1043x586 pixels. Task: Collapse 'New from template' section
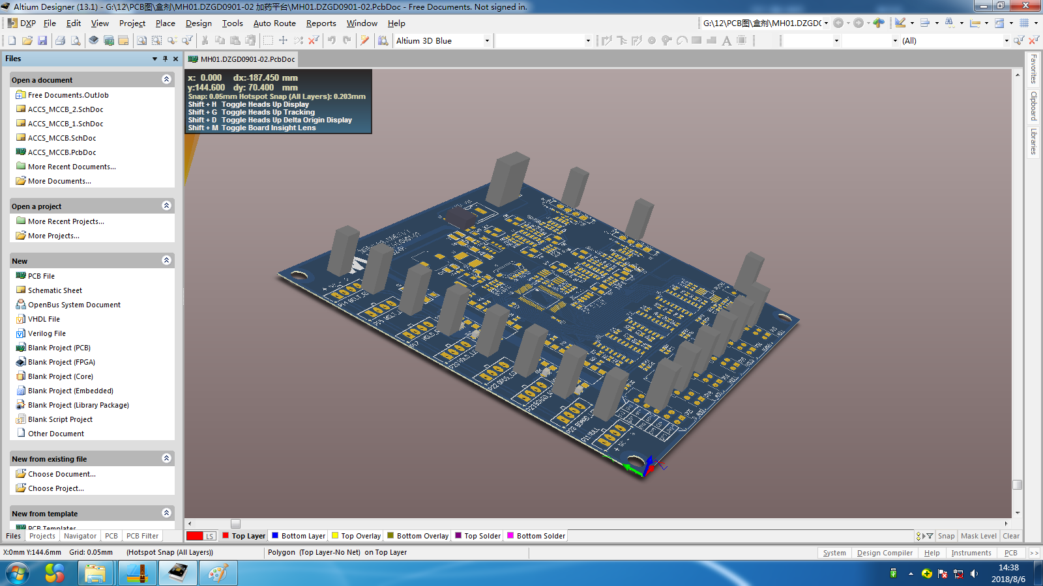click(x=166, y=513)
